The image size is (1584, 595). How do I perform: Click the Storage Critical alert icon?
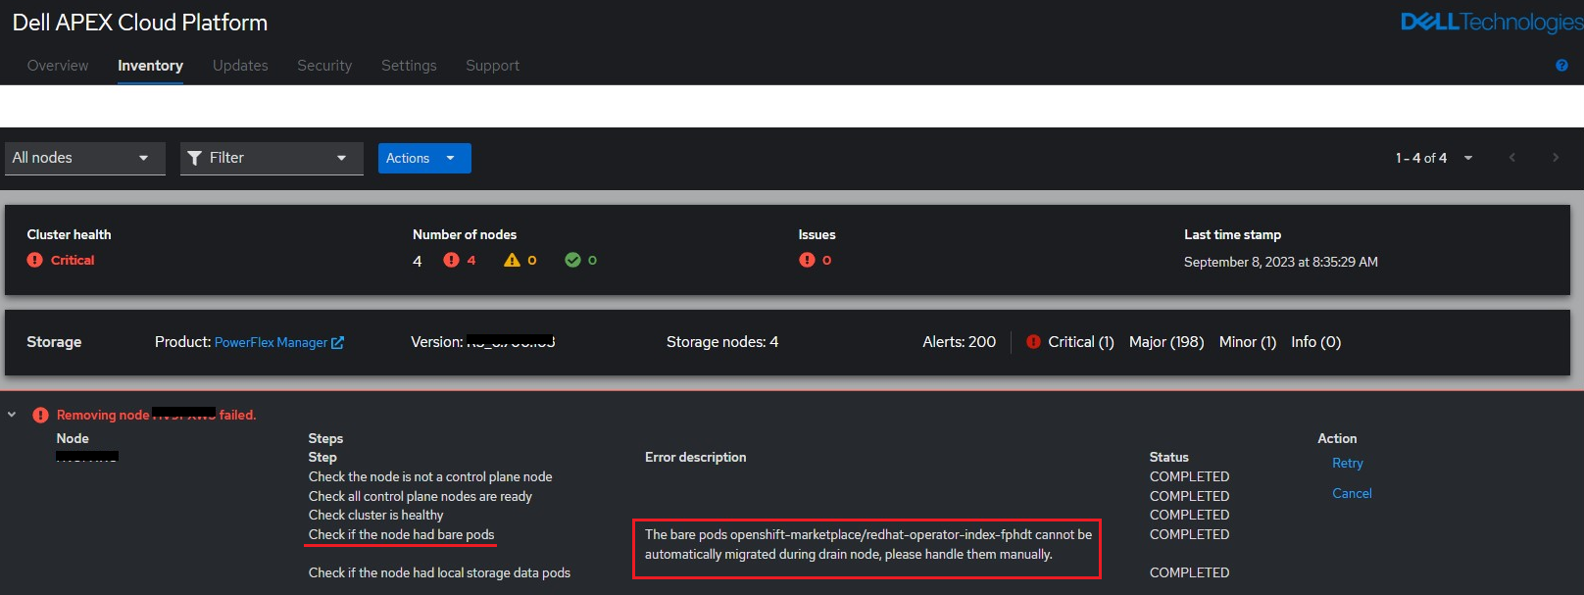(1033, 342)
